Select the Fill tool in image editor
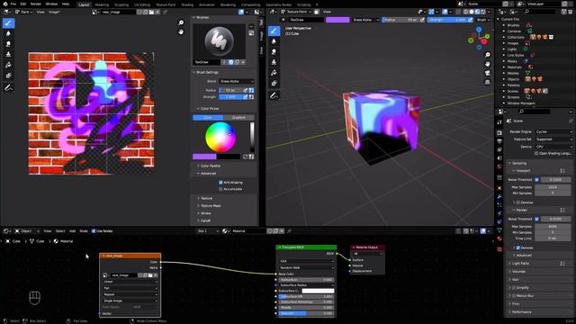 coord(8,65)
